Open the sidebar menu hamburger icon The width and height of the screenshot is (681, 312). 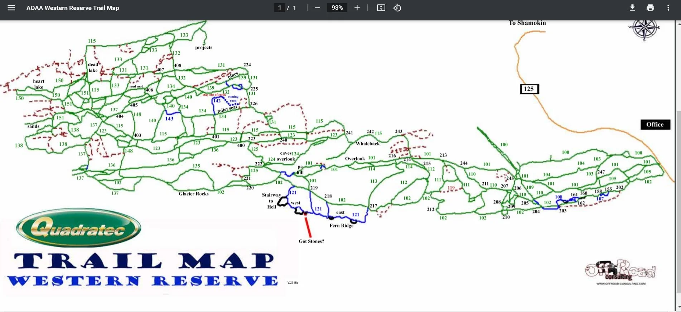[x=11, y=8]
